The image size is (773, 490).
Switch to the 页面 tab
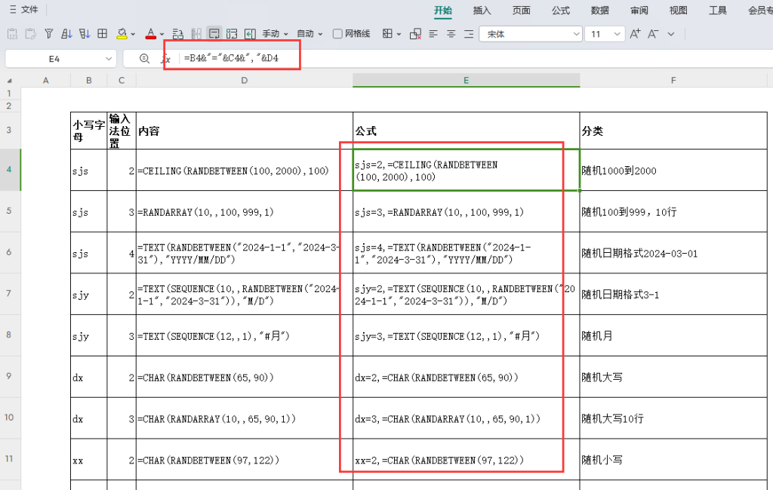[521, 11]
